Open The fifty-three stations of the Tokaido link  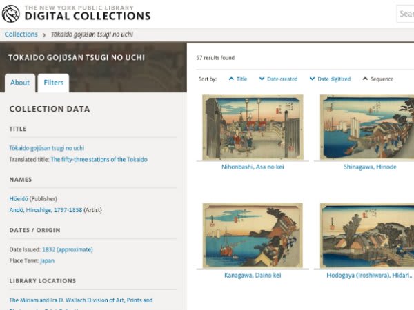(99, 160)
